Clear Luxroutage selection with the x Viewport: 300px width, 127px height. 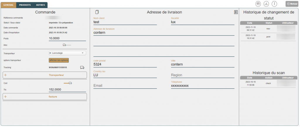point(50,53)
